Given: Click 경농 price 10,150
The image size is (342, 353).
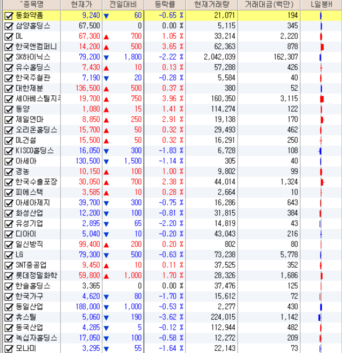Looking at the screenshot, I should (89, 171).
